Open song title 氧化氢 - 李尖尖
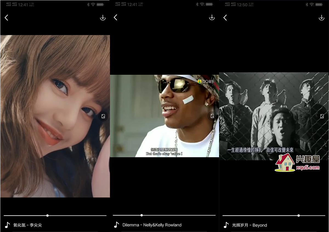The width and height of the screenshot is (329, 232). tap(27, 225)
